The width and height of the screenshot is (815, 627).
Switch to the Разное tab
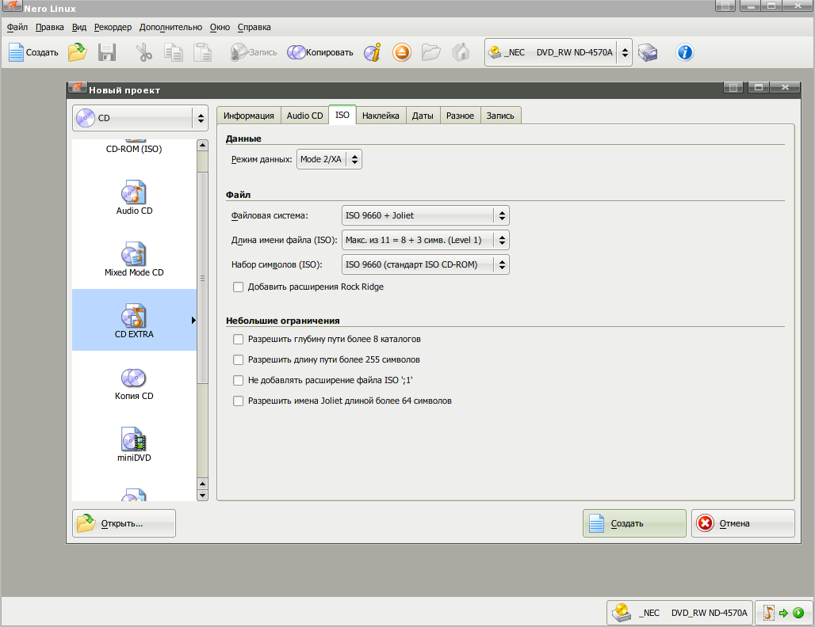click(460, 116)
